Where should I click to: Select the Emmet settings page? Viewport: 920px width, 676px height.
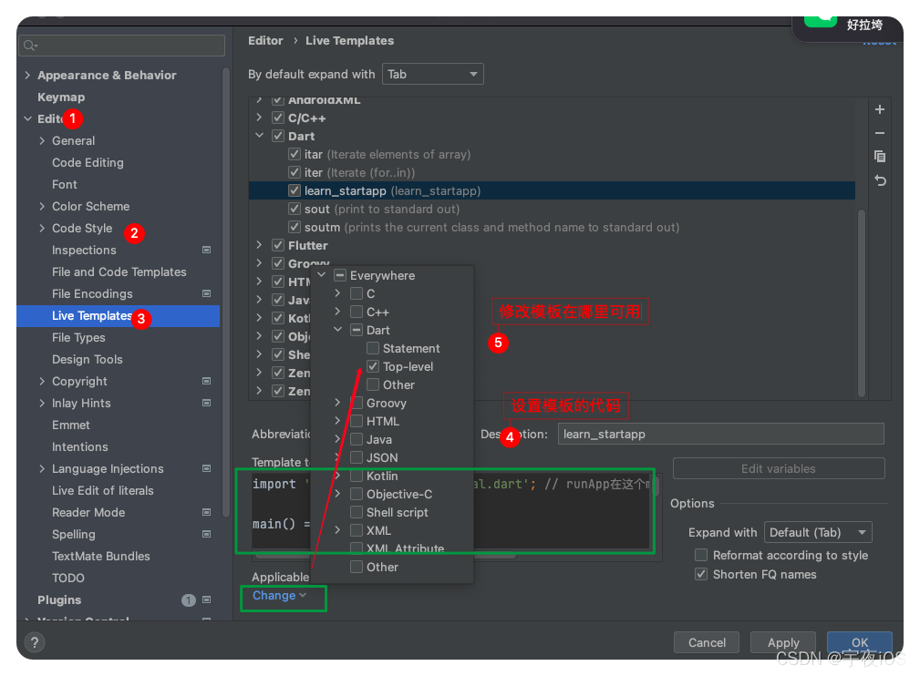click(71, 425)
